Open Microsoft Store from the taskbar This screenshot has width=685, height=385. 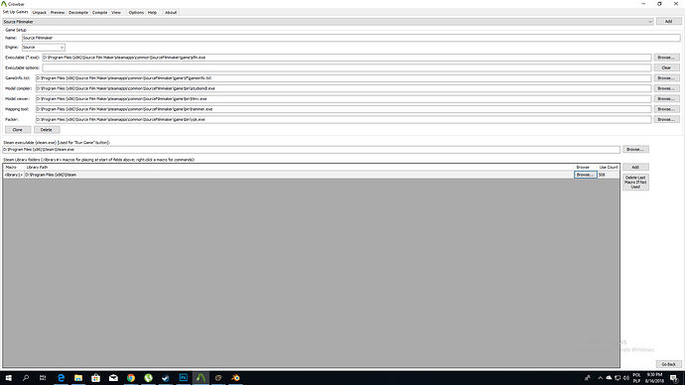click(x=95, y=378)
